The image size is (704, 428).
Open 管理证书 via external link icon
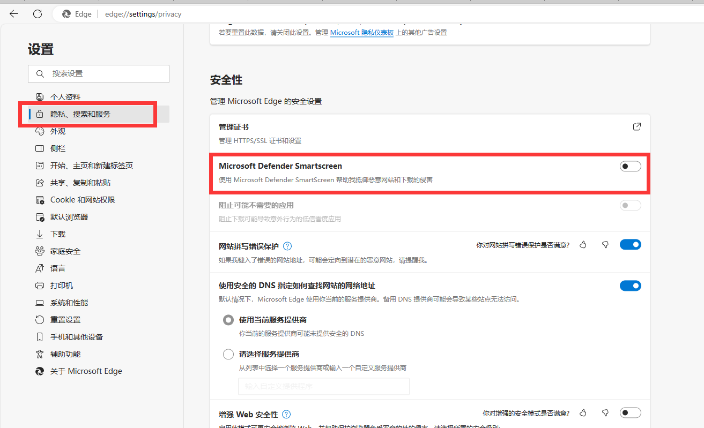pyautogui.click(x=637, y=127)
